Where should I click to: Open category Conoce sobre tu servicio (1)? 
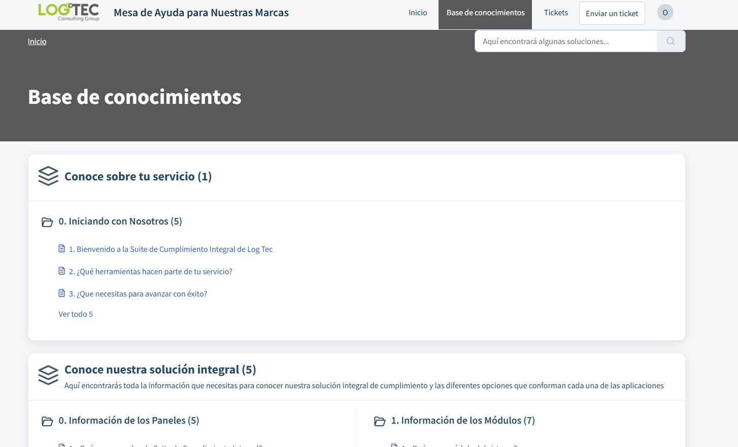pos(138,176)
